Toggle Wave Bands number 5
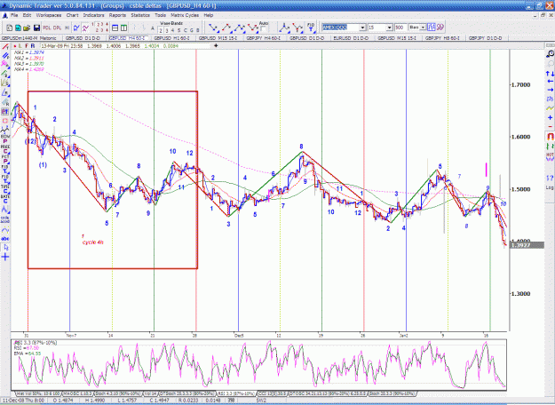This screenshot has height=405, width=555. tap(178, 30)
